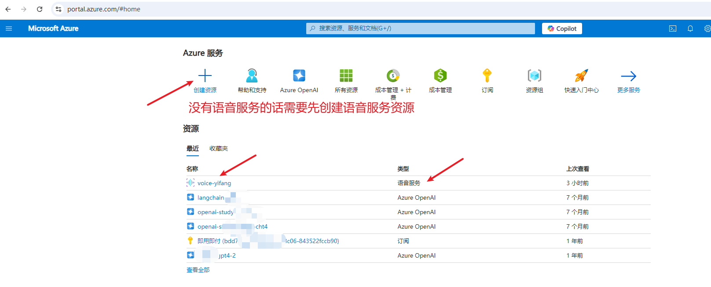Open the Cost management + billing (成本管理 + 计费) icon
Image resolution: width=711 pixels, height=287 pixels.
[393, 75]
